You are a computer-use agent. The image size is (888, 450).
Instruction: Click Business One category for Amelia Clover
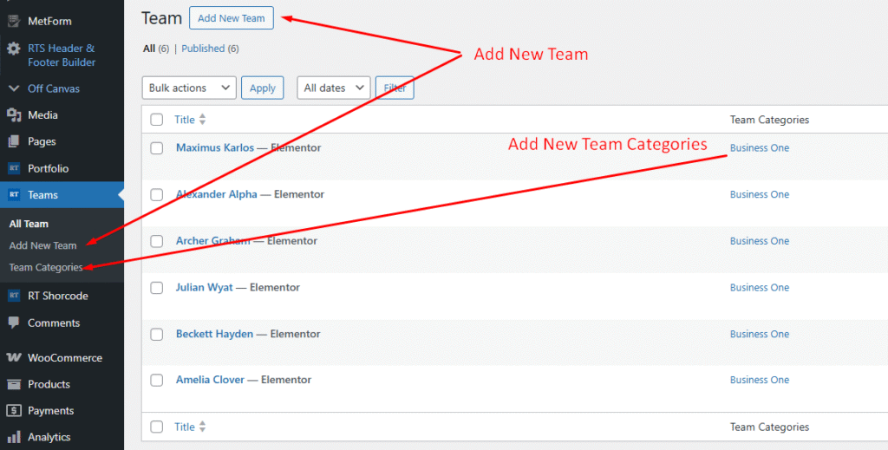pos(759,380)
